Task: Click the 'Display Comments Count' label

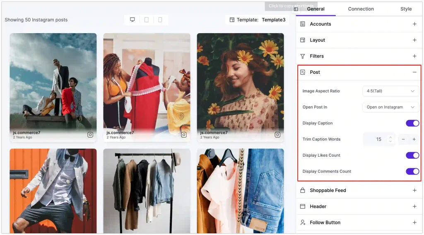Action: [327, 171]
